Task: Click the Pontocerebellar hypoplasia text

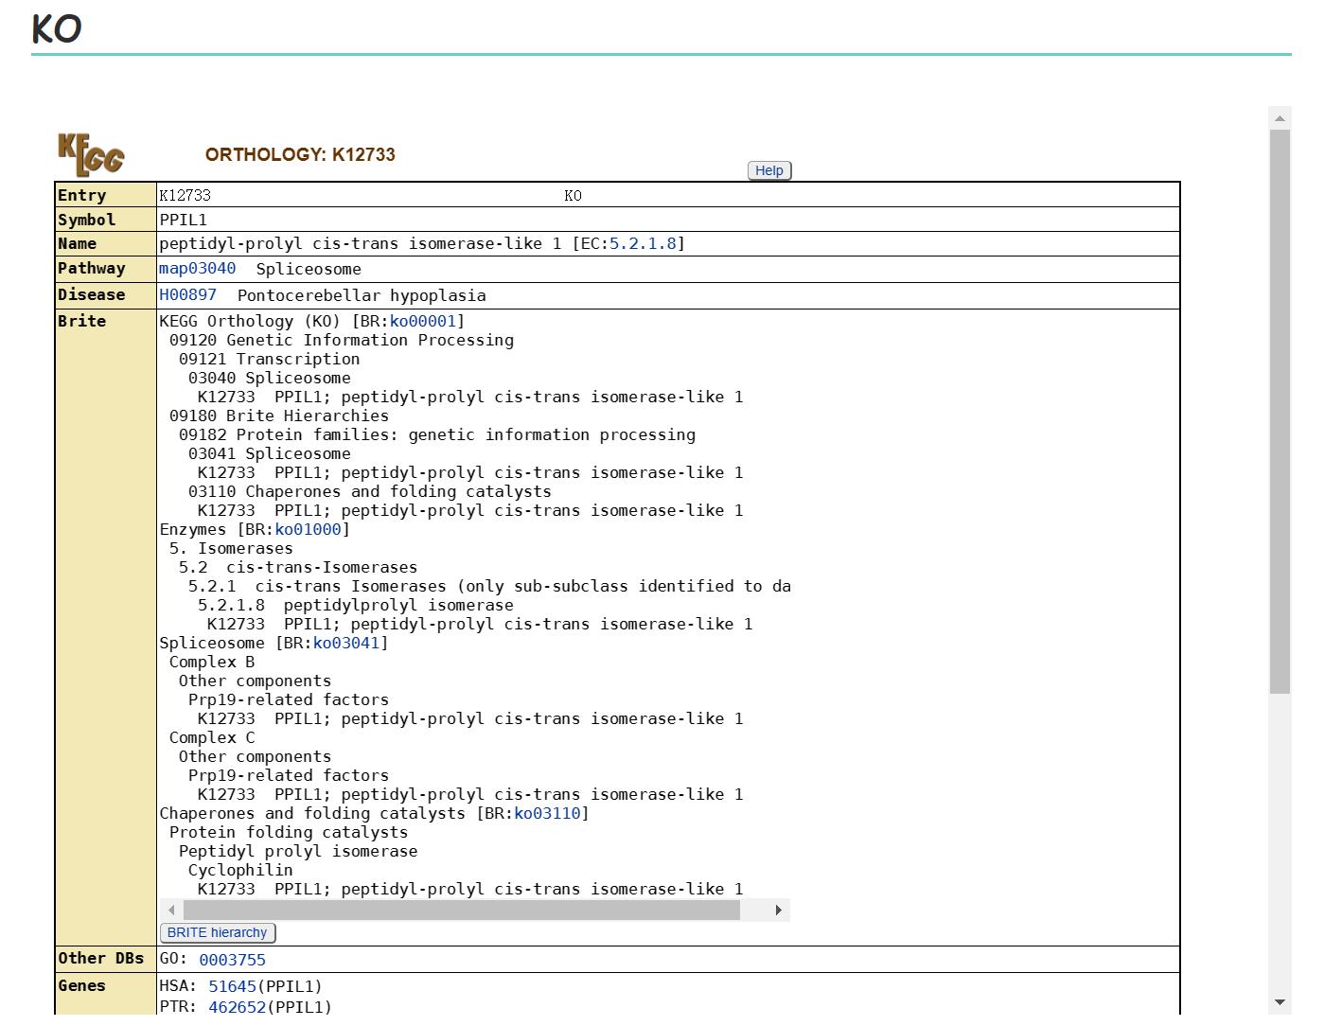Action: (362, 295)
